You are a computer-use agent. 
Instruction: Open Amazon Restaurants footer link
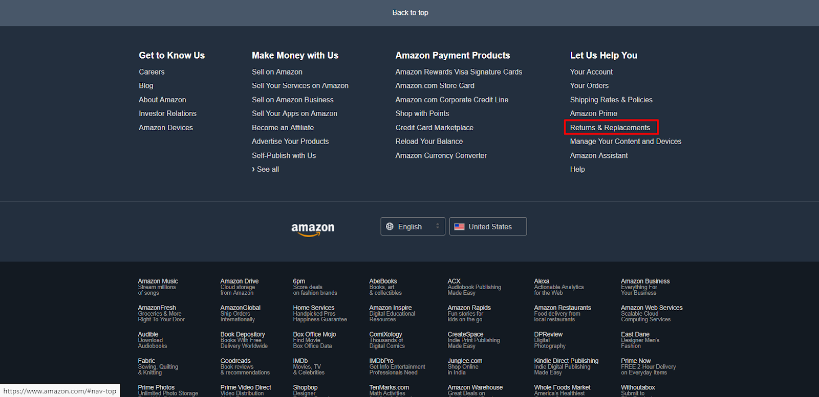pyautogui.click(x=562, y=313)
